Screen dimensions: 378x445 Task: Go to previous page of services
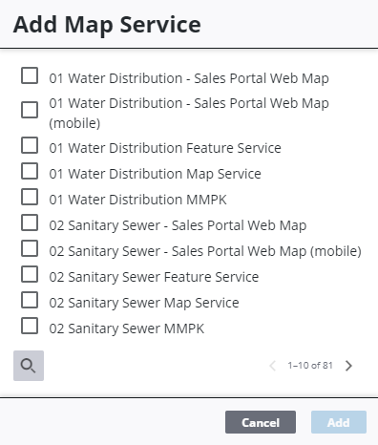[x=272, y=366]
